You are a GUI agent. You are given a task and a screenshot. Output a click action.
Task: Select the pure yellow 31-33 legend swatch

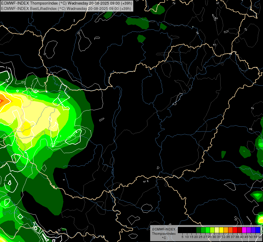(x=221, y=230)
